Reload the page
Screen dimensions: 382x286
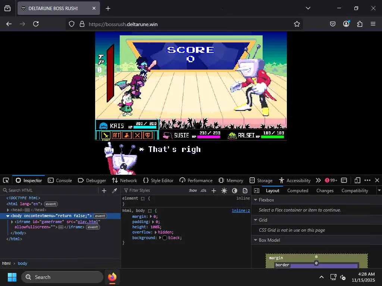pos(36,24)
